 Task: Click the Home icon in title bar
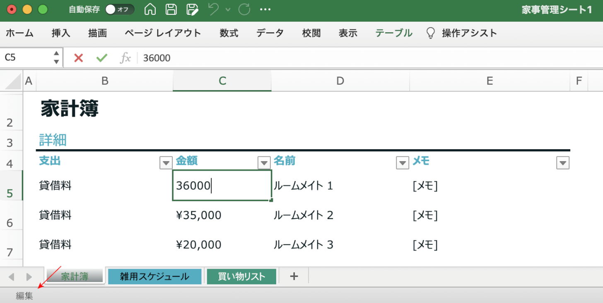(x=150, y=10)
